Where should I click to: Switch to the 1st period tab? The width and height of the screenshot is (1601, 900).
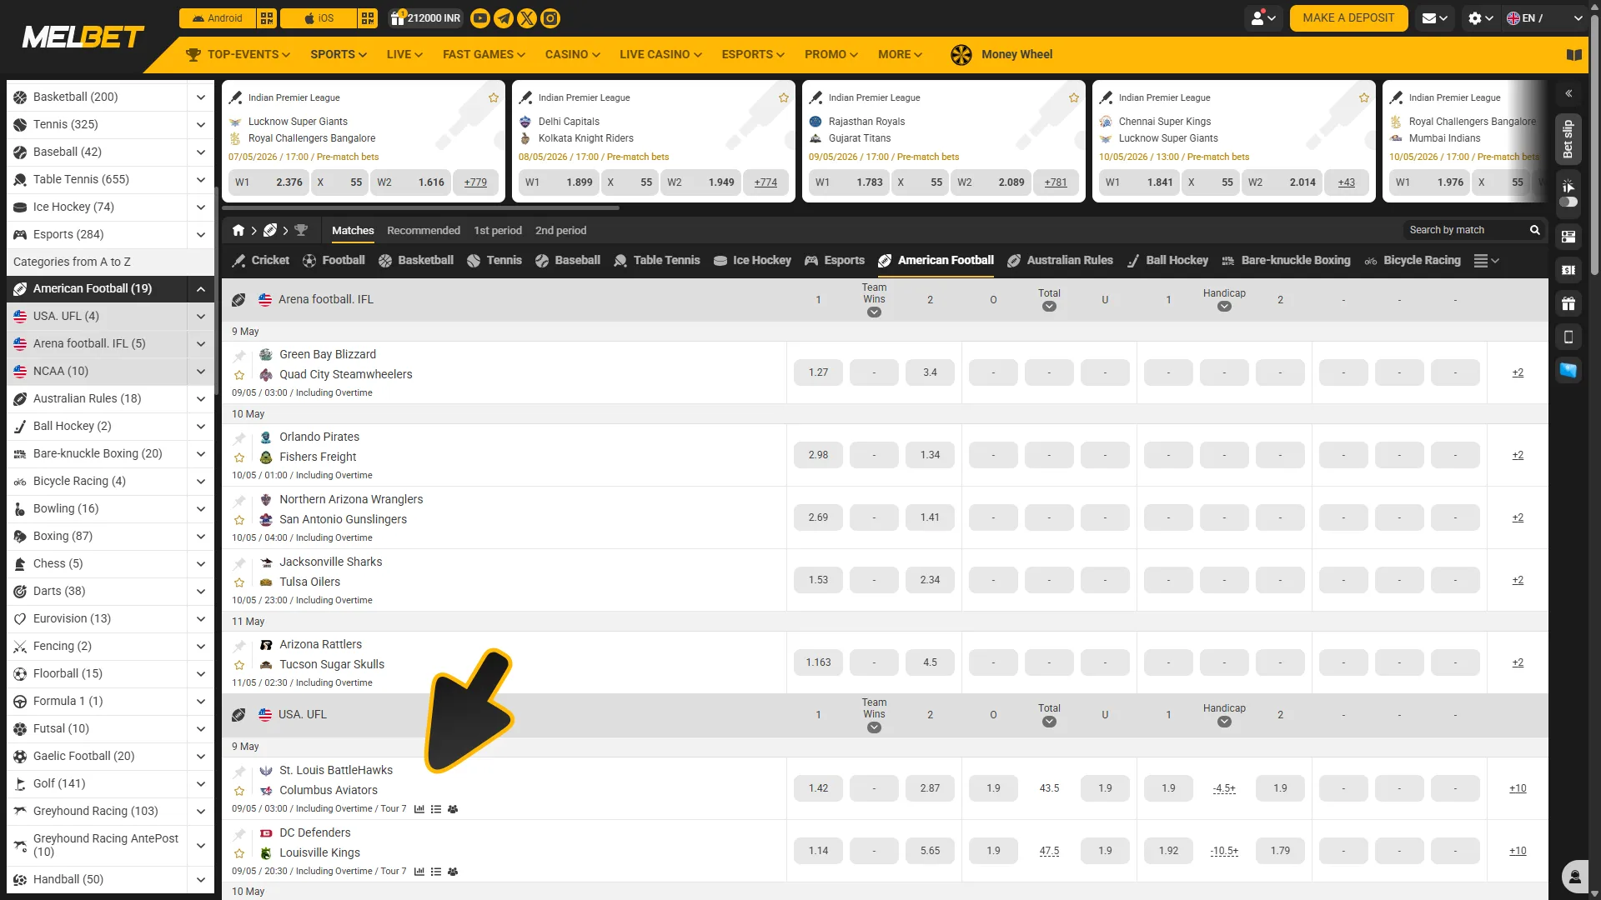498,231
